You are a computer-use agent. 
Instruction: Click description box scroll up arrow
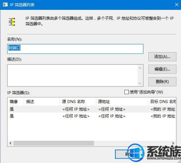tap(140, 68)
